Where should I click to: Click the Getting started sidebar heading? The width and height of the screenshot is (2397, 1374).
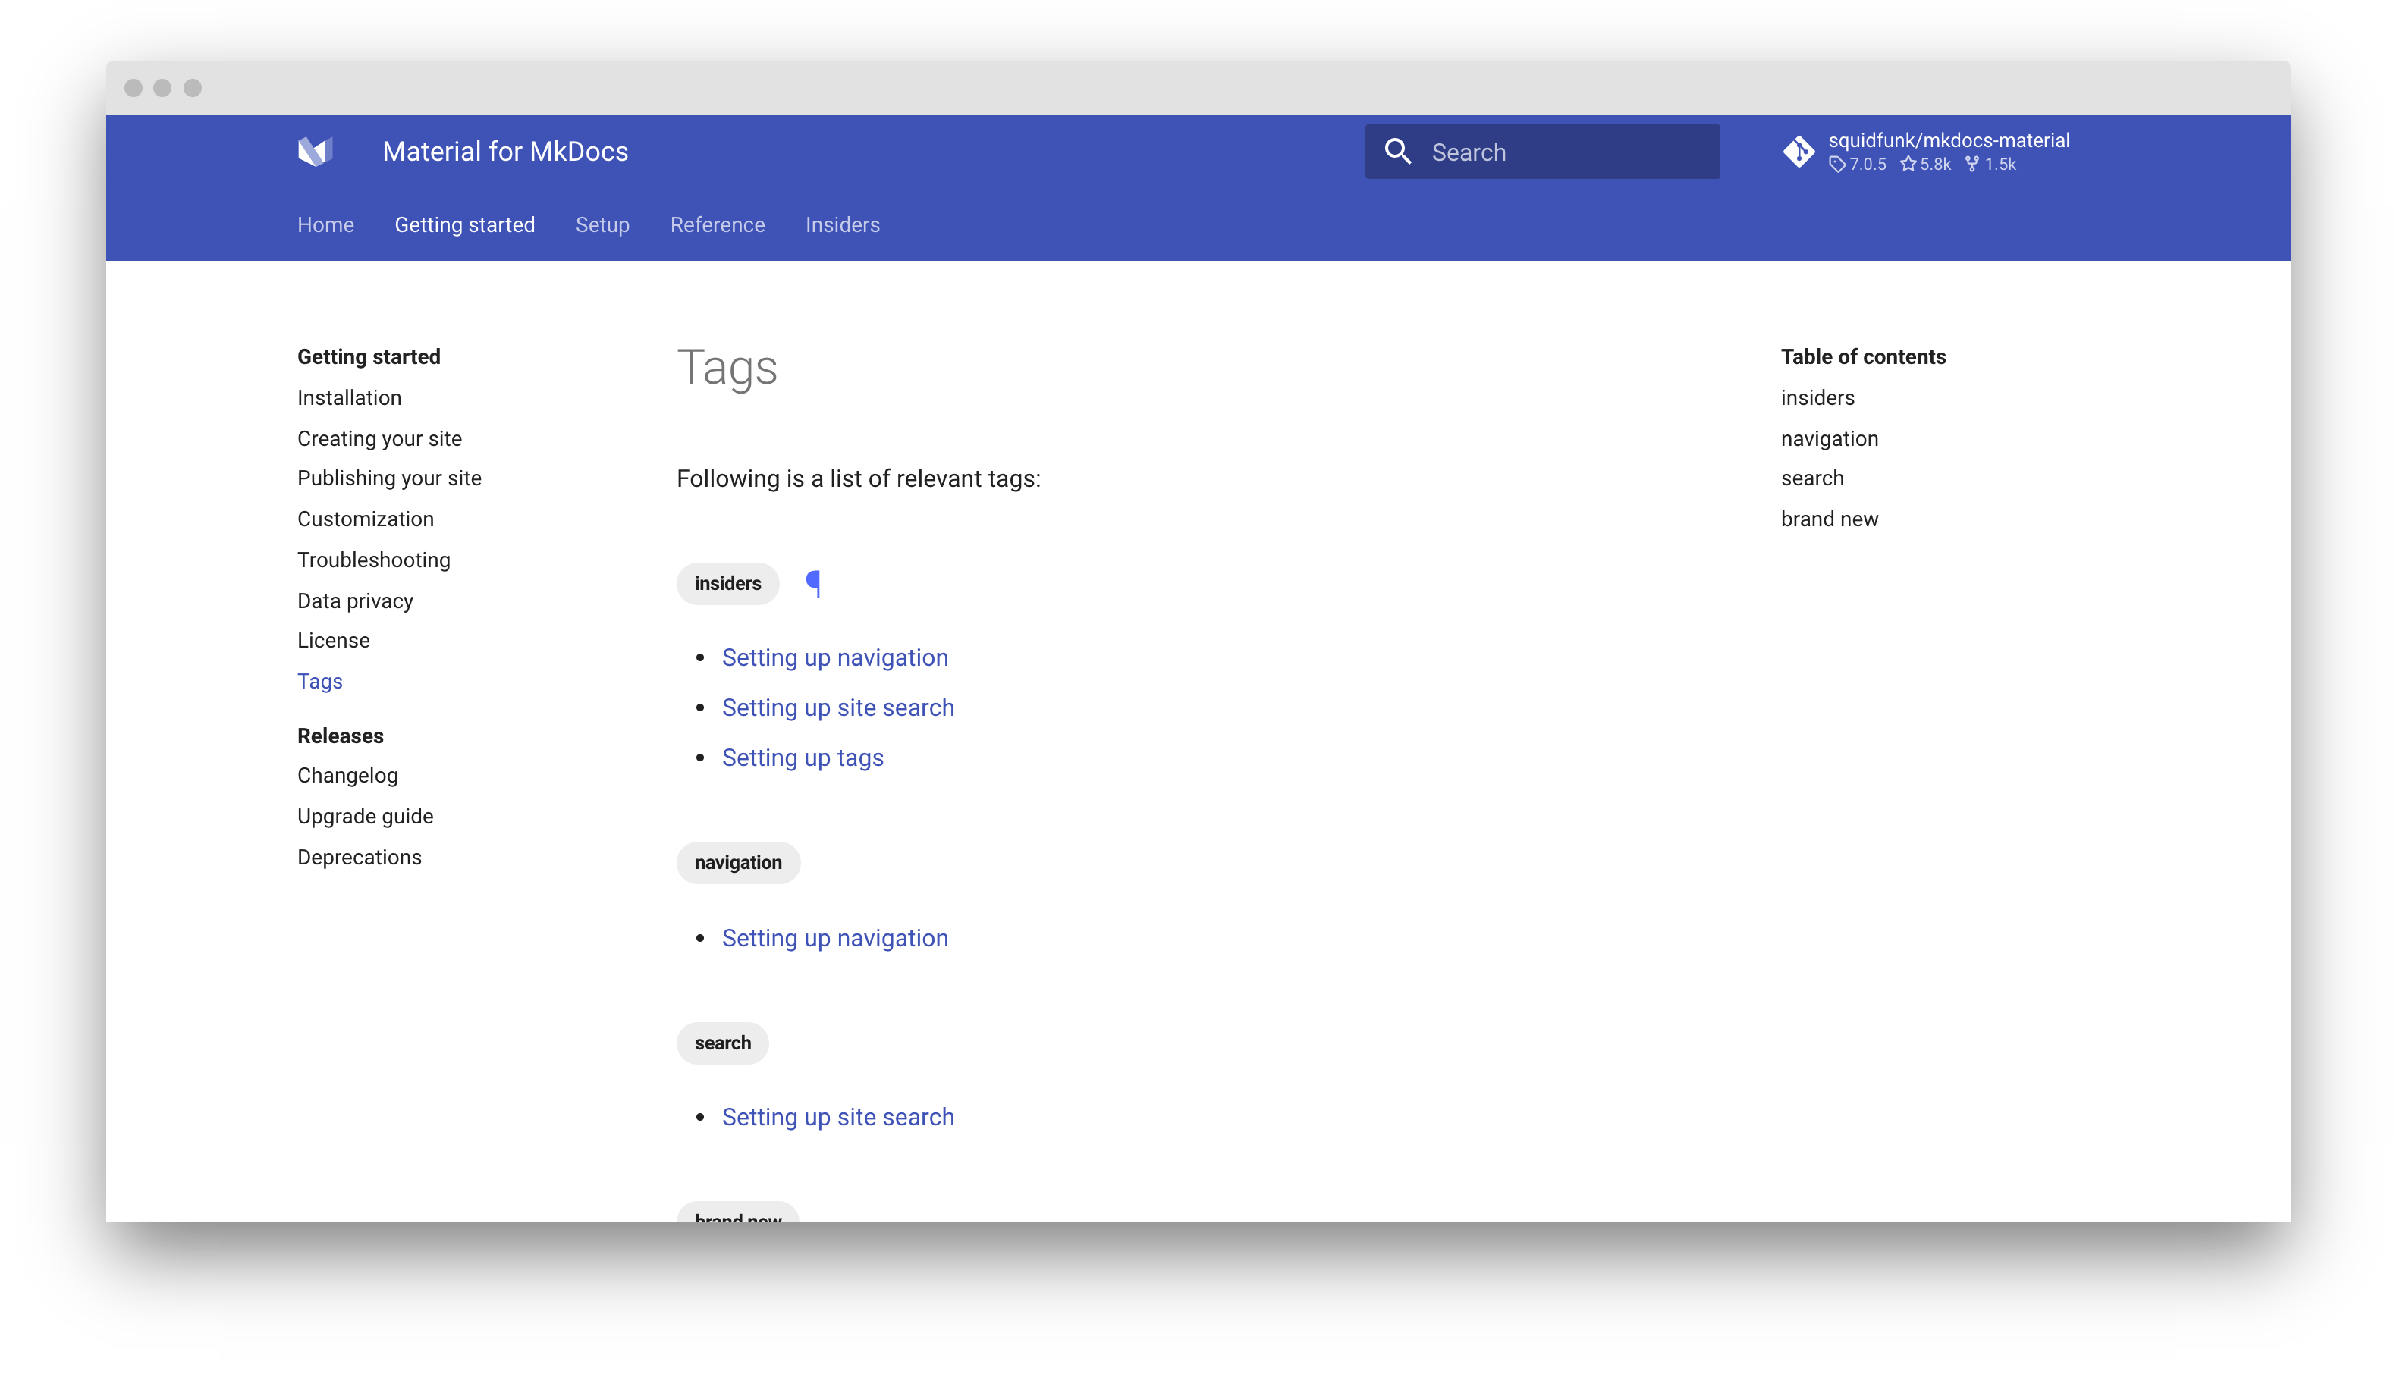pyautogui.click(x=369, y=356)
